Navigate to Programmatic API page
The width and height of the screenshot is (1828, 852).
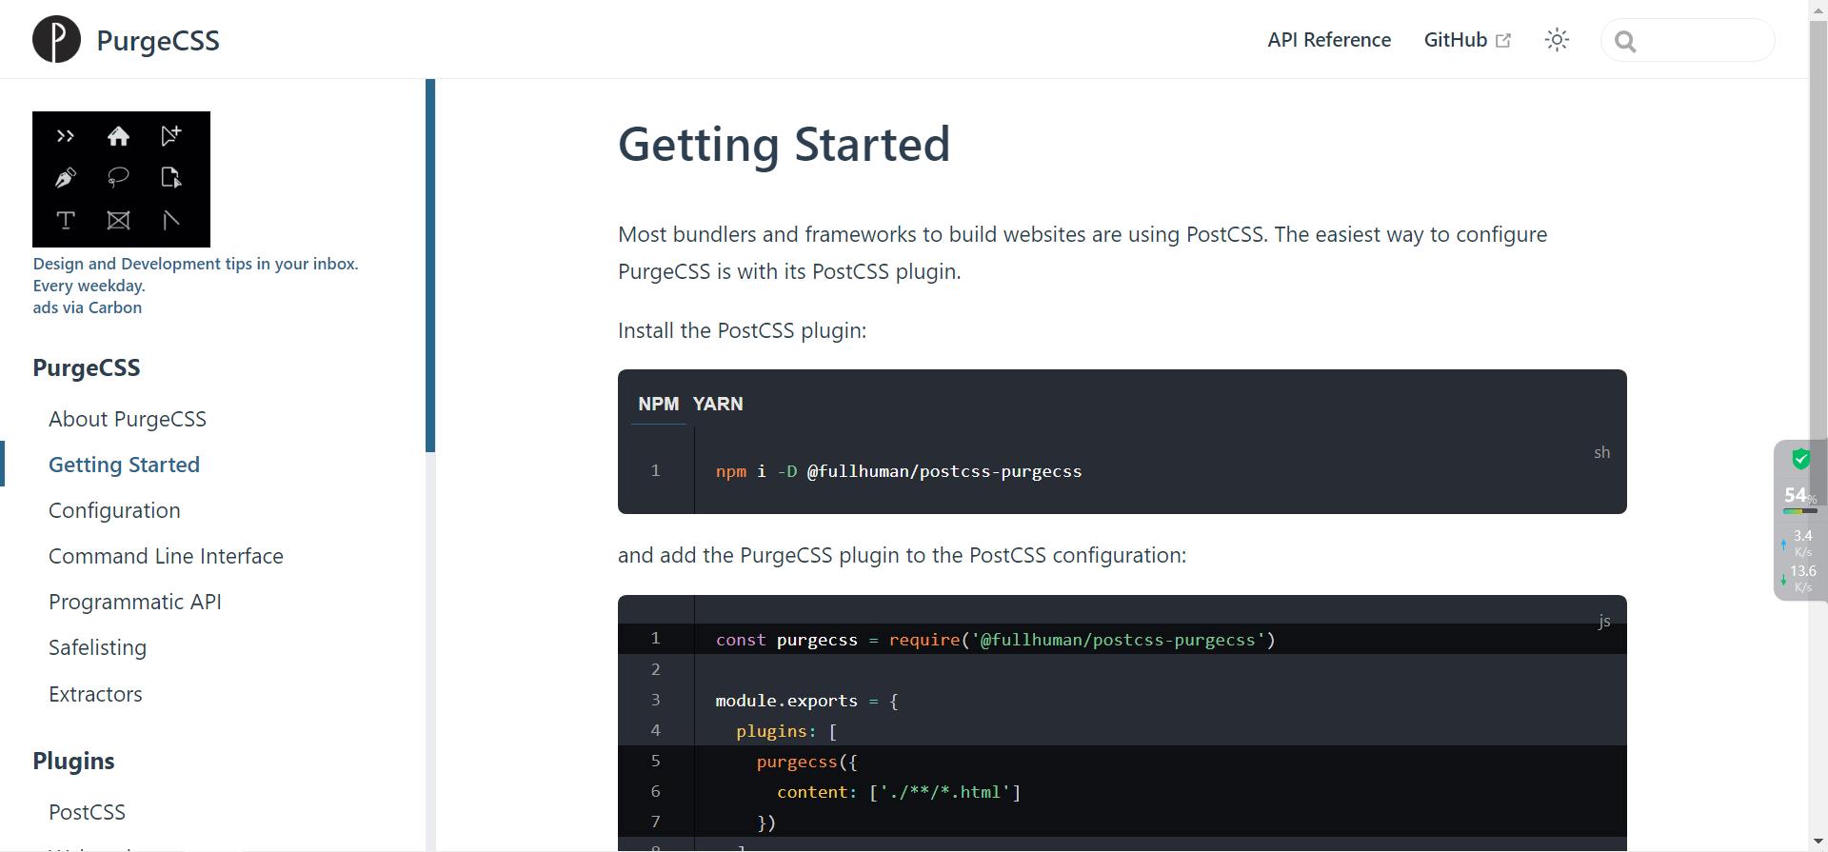tap(134, 602)
